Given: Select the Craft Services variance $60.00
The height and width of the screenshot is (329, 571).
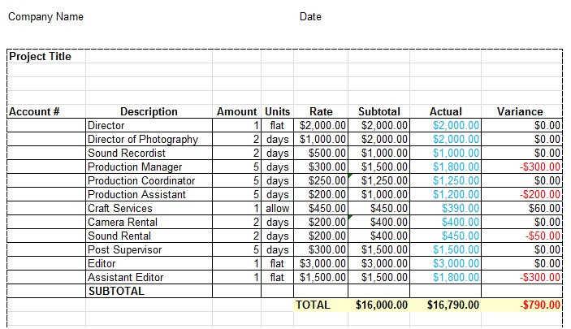Looking at the screenshot, I should [521, 209].
